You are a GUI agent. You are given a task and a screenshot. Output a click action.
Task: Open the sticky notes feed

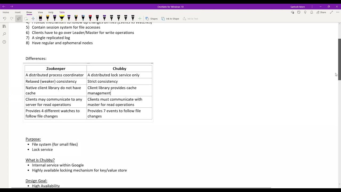pyautogui.click(x=299, y=12)
